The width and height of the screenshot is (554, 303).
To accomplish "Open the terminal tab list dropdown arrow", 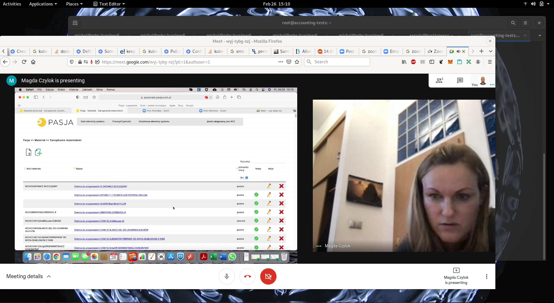I will coord(540,36).
